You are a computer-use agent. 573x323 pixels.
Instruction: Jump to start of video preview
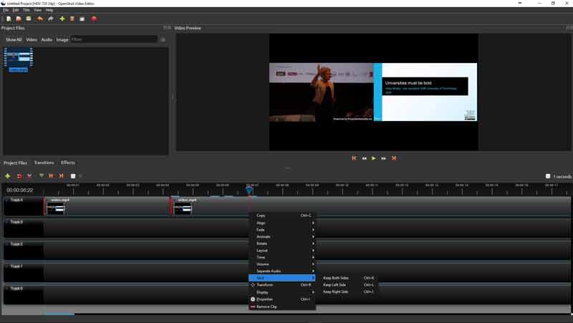pyautogui.click(x=354, y=158)
